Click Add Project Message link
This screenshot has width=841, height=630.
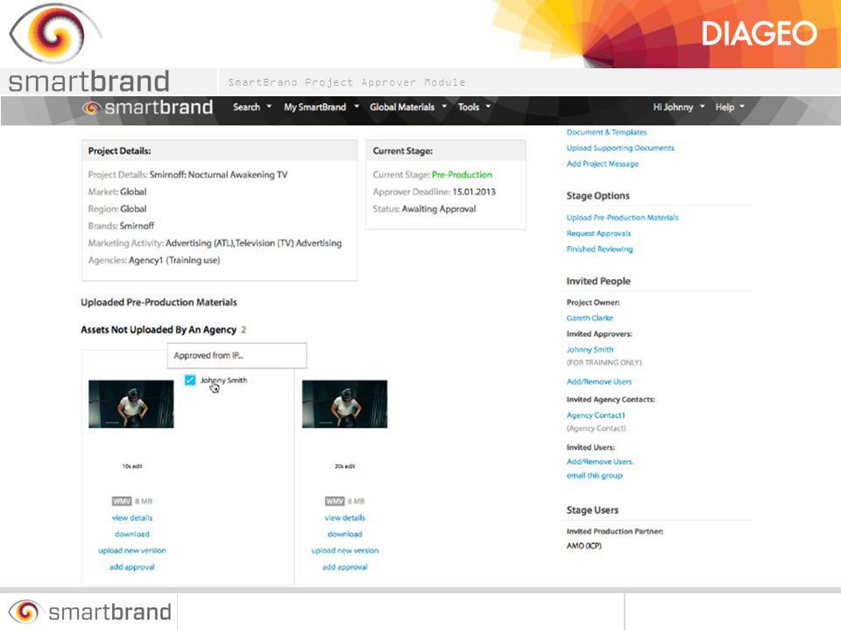603,164
